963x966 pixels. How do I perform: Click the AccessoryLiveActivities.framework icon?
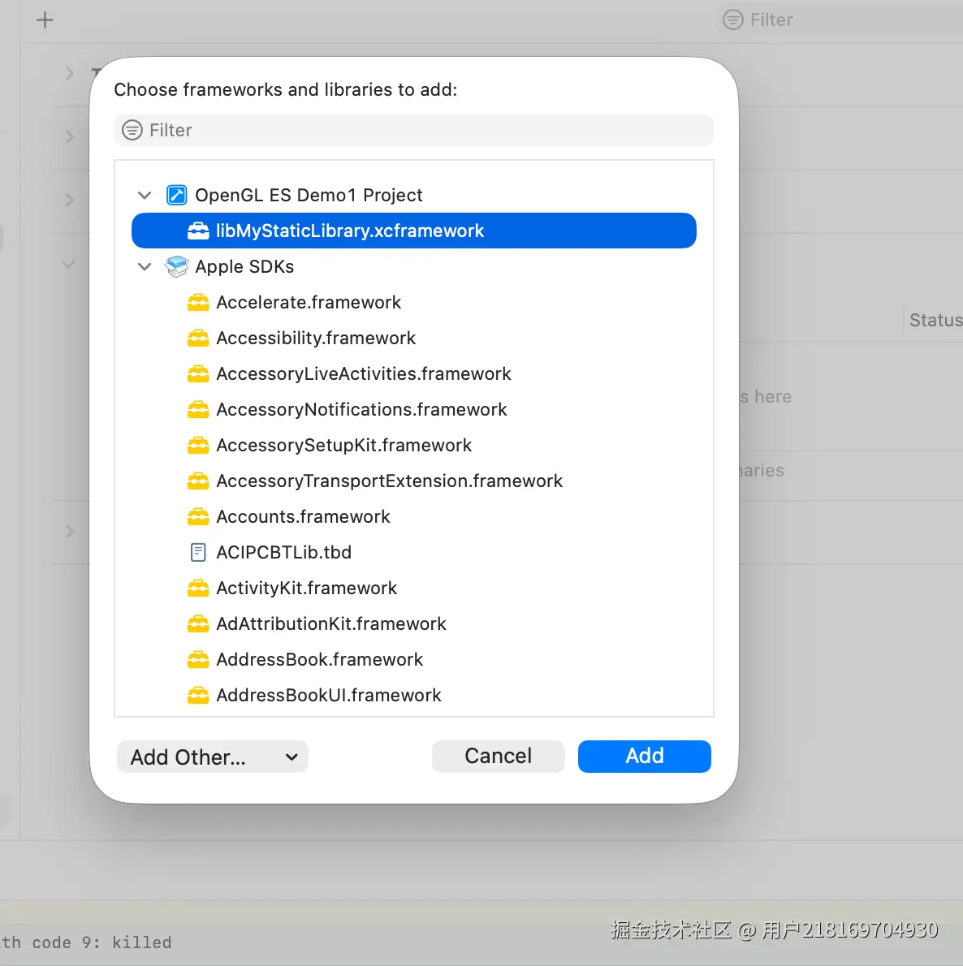point(198,374)
